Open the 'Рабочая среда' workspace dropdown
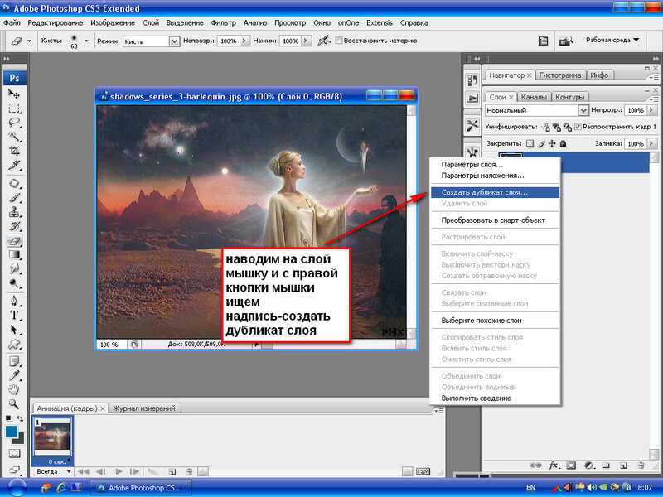The height and width of the screenshot is (497, 663). pos(612,40)
